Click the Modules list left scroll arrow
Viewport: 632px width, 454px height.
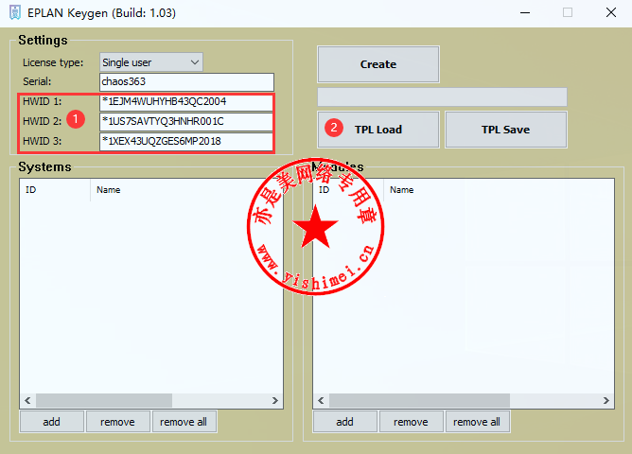click(321, 400)
